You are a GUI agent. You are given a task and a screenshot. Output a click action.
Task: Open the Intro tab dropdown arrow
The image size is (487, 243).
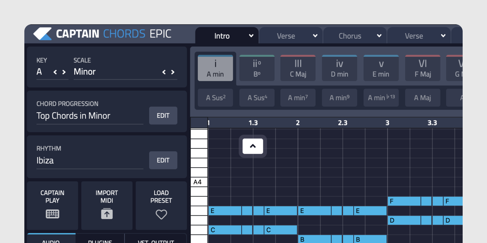251,36
